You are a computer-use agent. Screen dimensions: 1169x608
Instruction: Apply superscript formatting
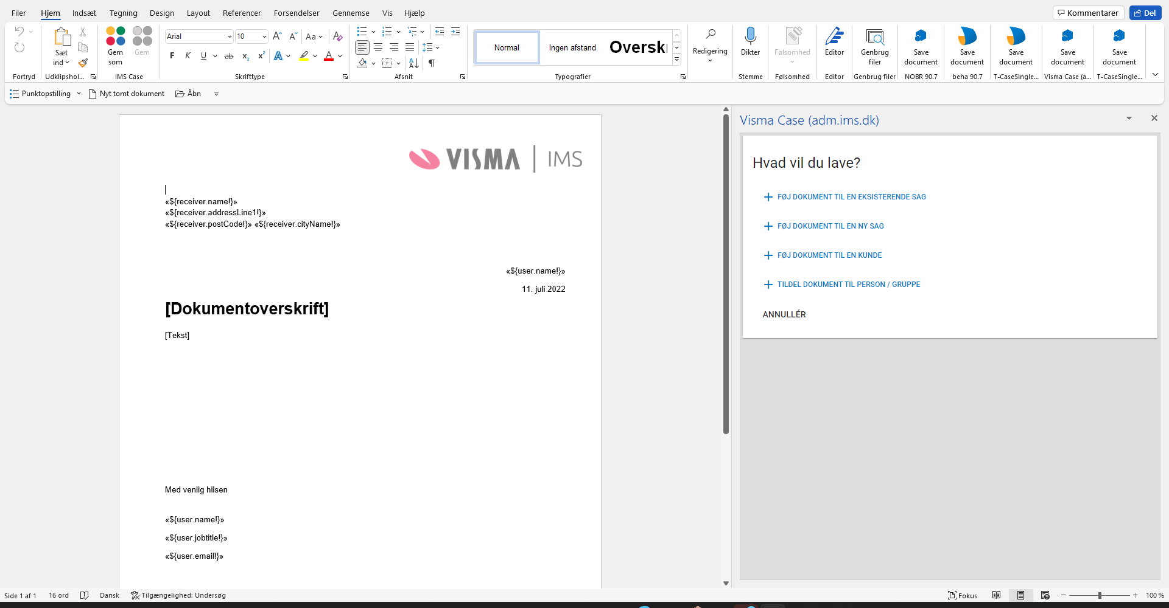click(x=261, y=56)
